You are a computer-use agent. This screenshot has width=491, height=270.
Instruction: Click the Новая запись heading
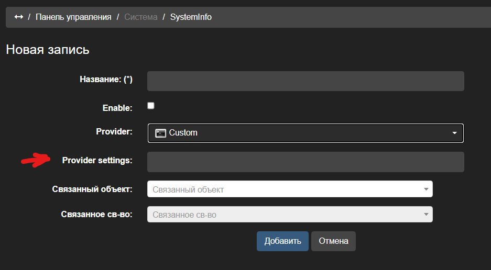[x=48, y=50]
